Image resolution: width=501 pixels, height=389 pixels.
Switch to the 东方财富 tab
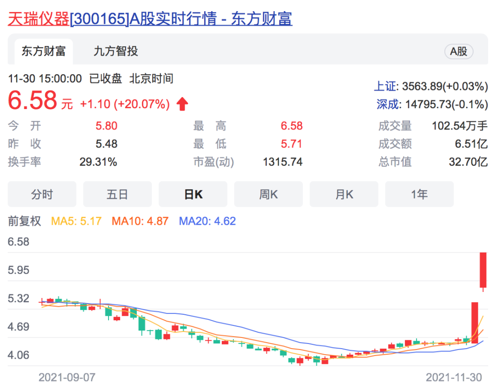pyautogui.click(x=44, y=51)
